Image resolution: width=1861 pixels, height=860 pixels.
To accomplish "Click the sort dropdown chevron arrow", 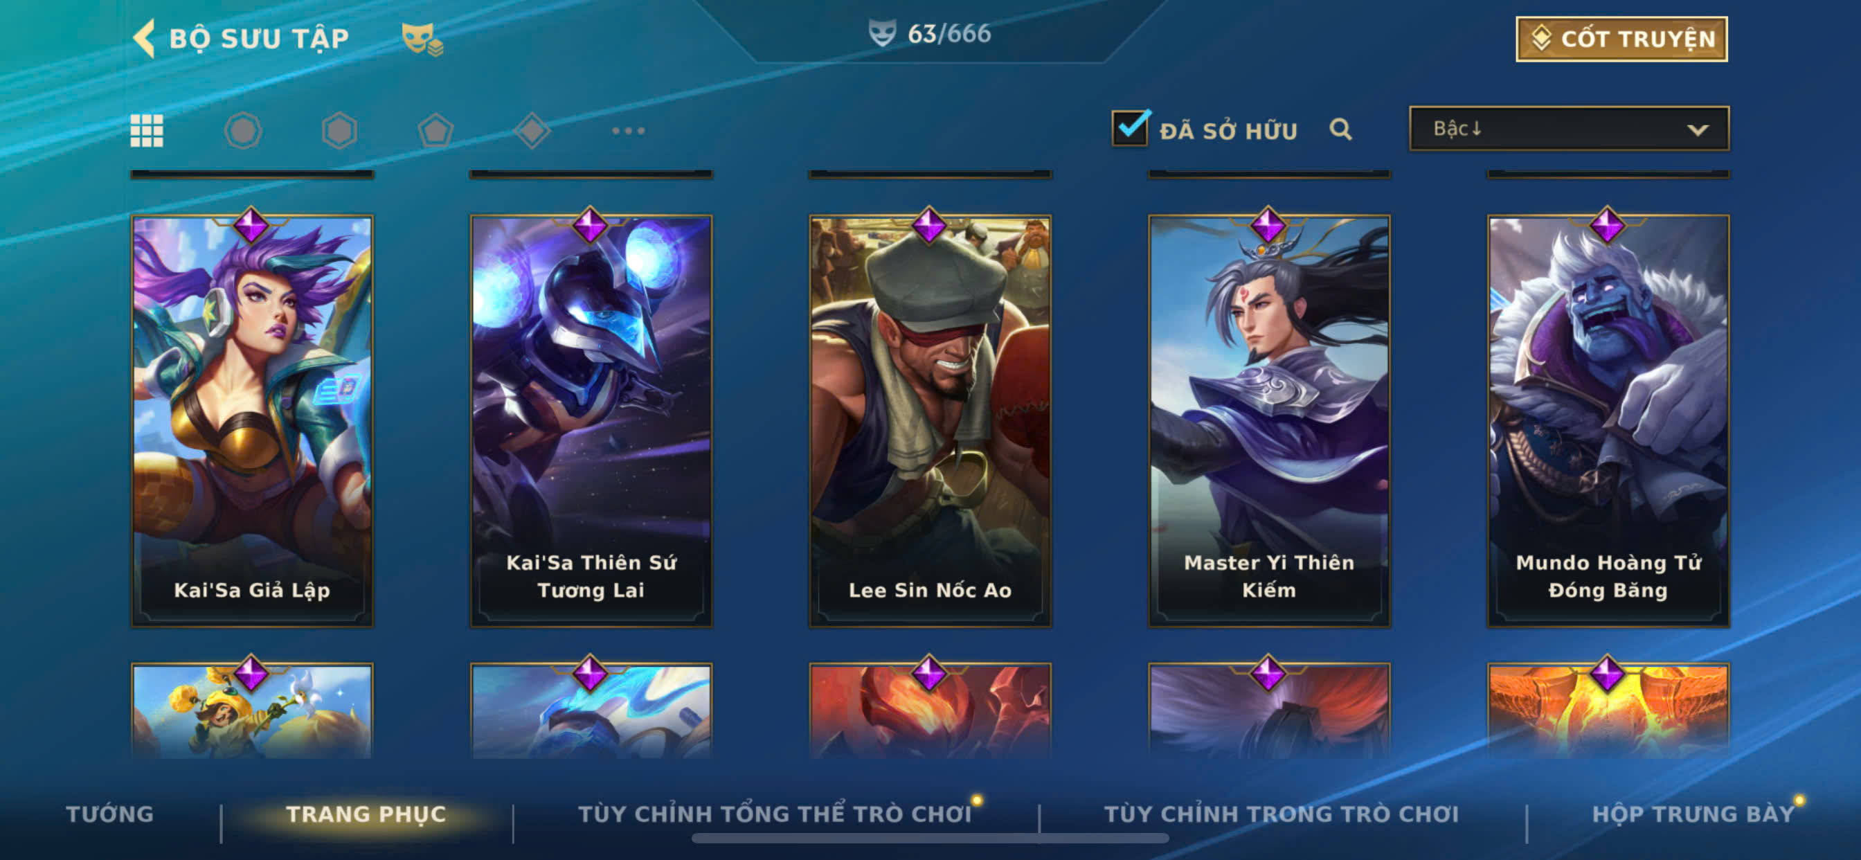I will tap(1698, 130).
